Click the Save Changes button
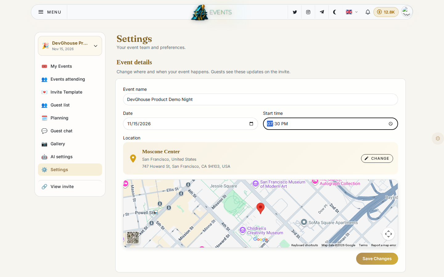Screen dimensions: 444x277 coord(377,259)
